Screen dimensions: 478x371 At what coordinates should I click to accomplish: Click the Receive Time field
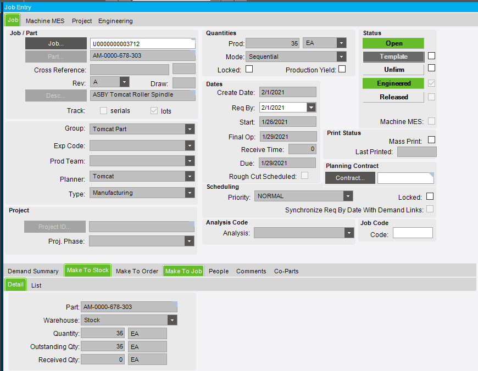click(302, 149)
